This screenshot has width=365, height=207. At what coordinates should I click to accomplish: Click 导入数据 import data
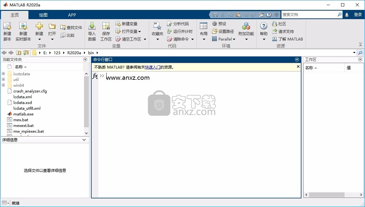[92, 32]
